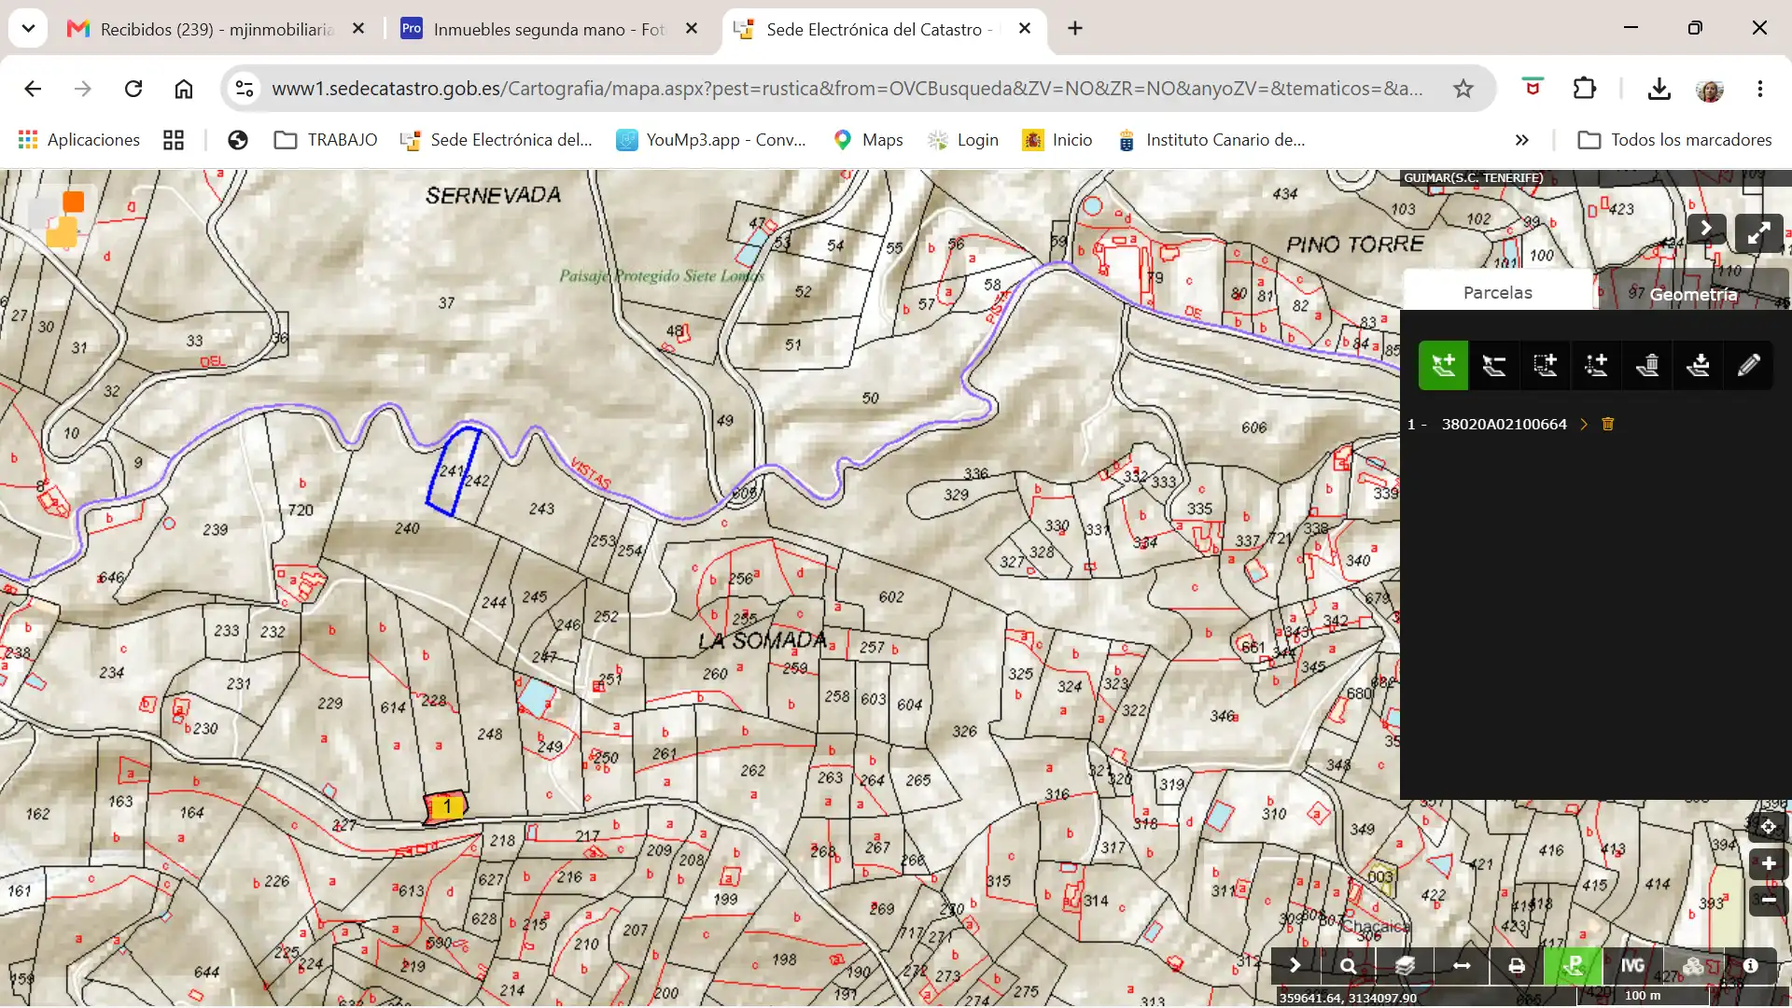
Task: Open the YouMp3.app bookmark
Action: coord(711,140)
